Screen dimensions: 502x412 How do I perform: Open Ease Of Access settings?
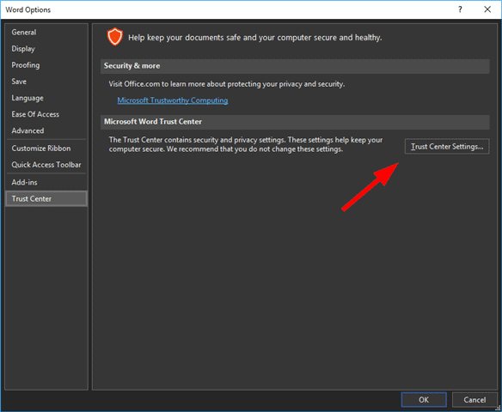tap(46, 114)
